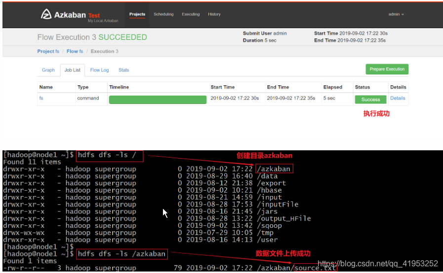
Task: Click '/sqoop' directory in terminal listing
Action: (x=269, y=226)
